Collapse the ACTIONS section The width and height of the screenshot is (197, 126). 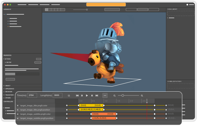coord(4,59)
